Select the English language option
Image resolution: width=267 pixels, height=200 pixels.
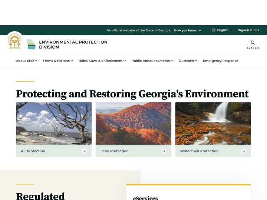tap(222, 30)
